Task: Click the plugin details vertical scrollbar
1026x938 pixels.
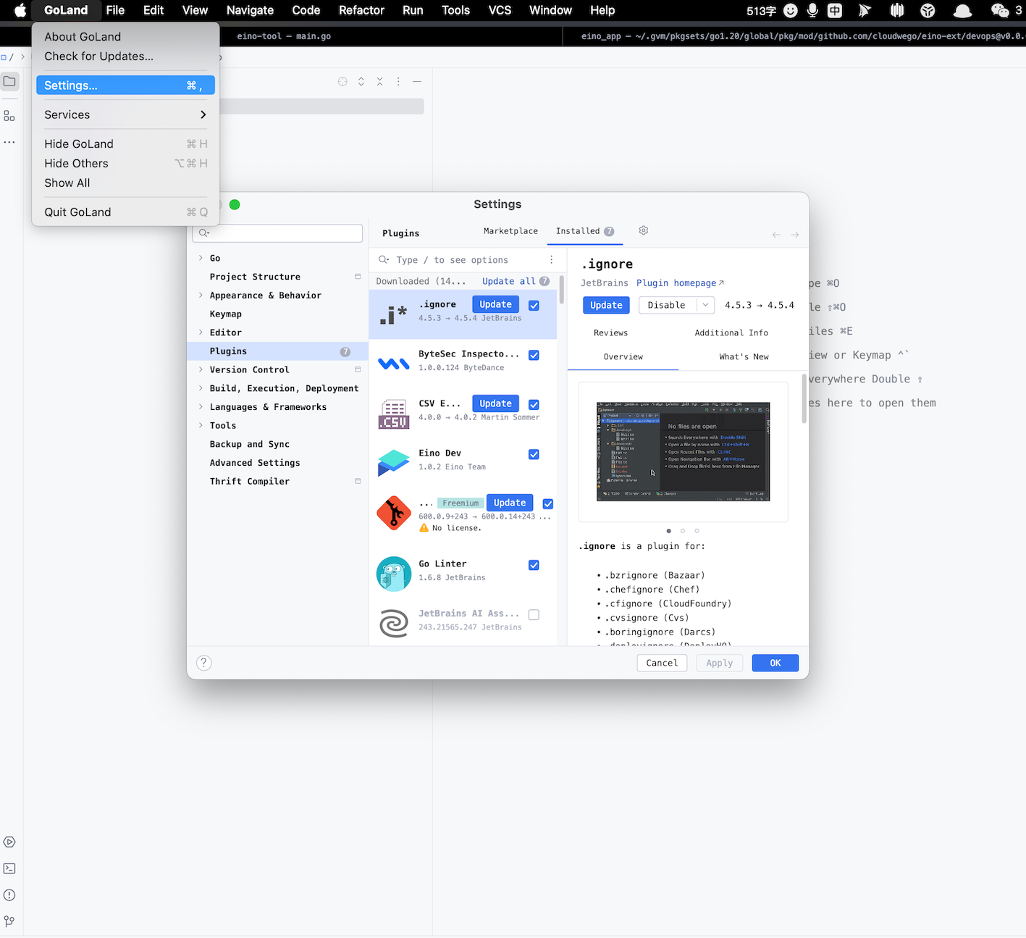Action: tap(804, 398)
